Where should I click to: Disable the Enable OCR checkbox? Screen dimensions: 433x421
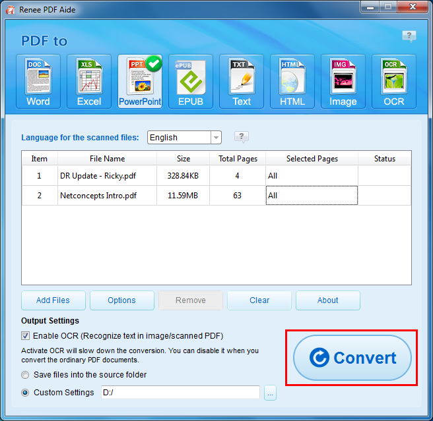pos(26,336)
